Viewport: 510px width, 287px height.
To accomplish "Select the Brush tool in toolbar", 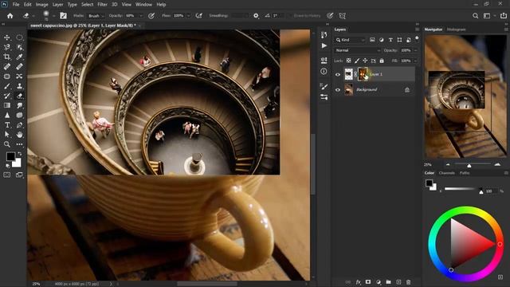I will [x=7, y=86].
